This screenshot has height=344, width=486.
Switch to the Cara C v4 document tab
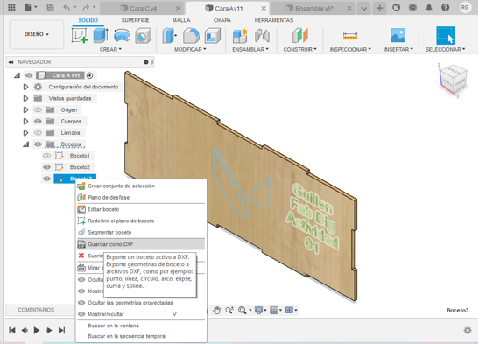(143, 9)
